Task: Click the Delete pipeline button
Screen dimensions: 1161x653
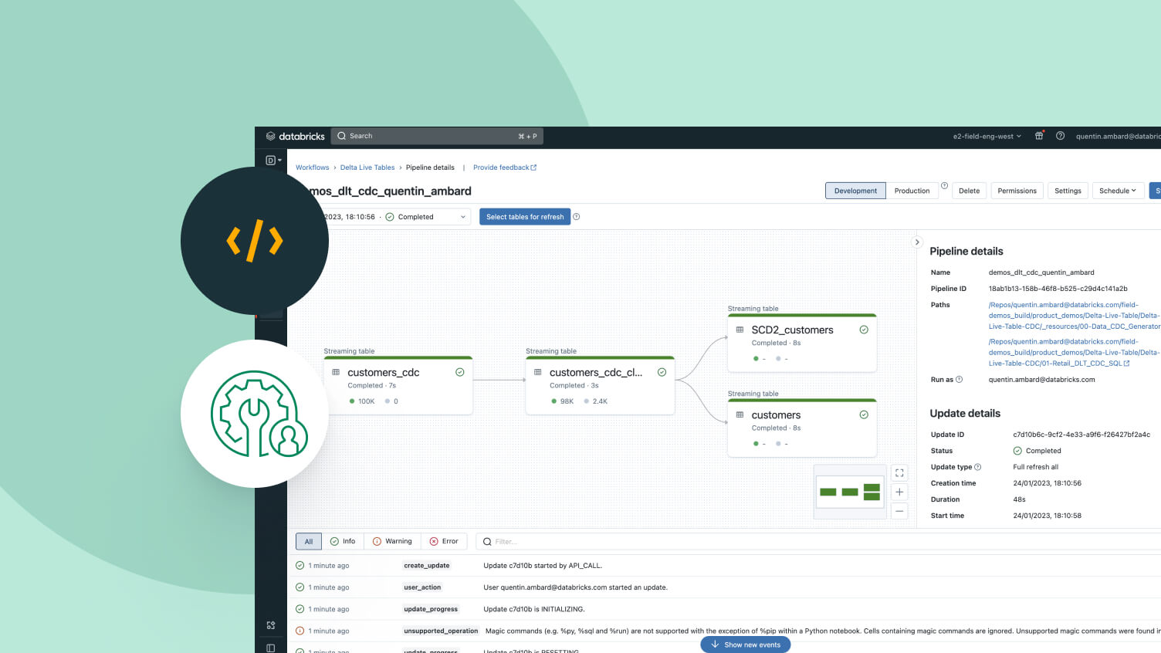Action: (969, 191)
